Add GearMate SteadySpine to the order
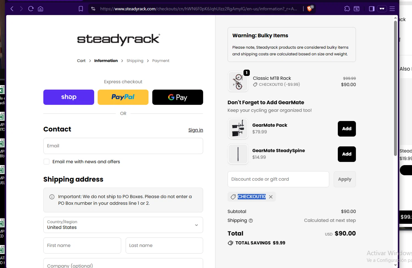This screenshot has height=268, width=412. point(347,154)
